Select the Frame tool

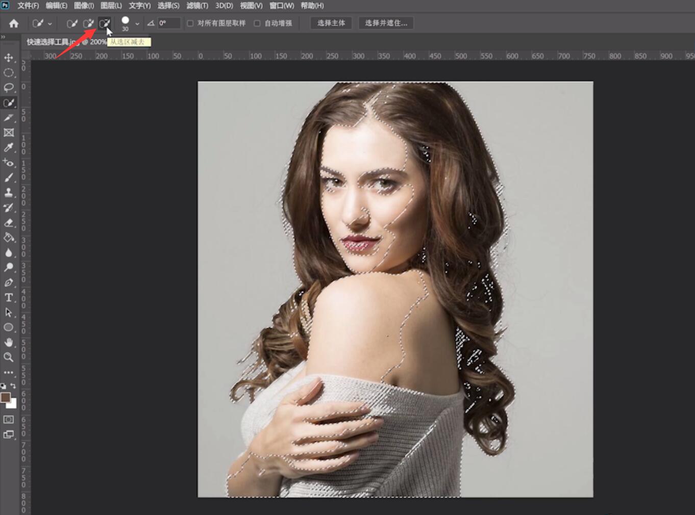pos(9,133)
